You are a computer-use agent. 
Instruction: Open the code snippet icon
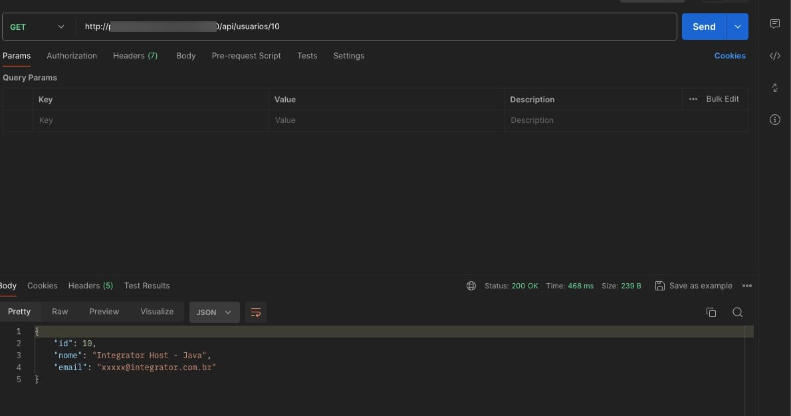coord(774,56)
